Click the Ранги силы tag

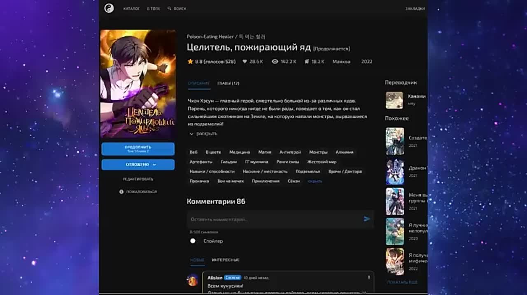click(288, 162)
